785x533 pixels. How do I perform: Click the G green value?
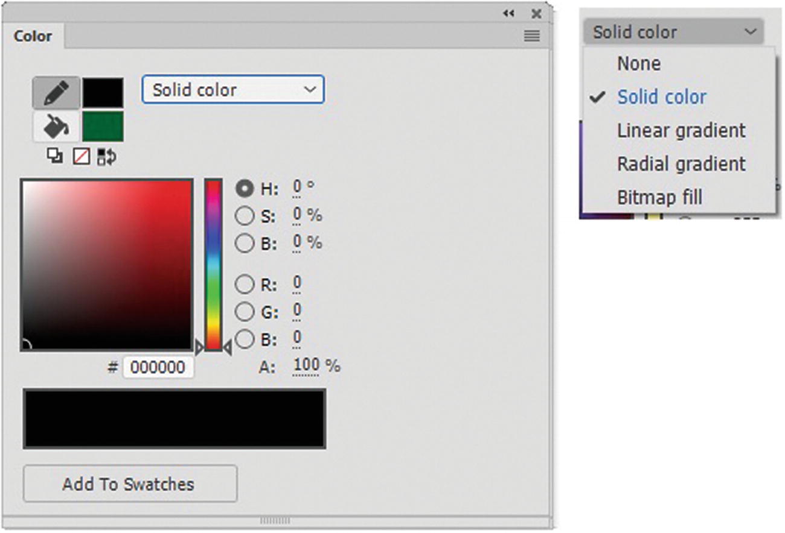(x=297, y=312)
